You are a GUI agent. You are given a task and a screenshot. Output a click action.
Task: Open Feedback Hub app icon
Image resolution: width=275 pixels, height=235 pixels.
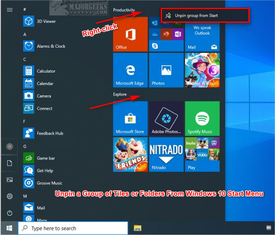click(29, 133)
